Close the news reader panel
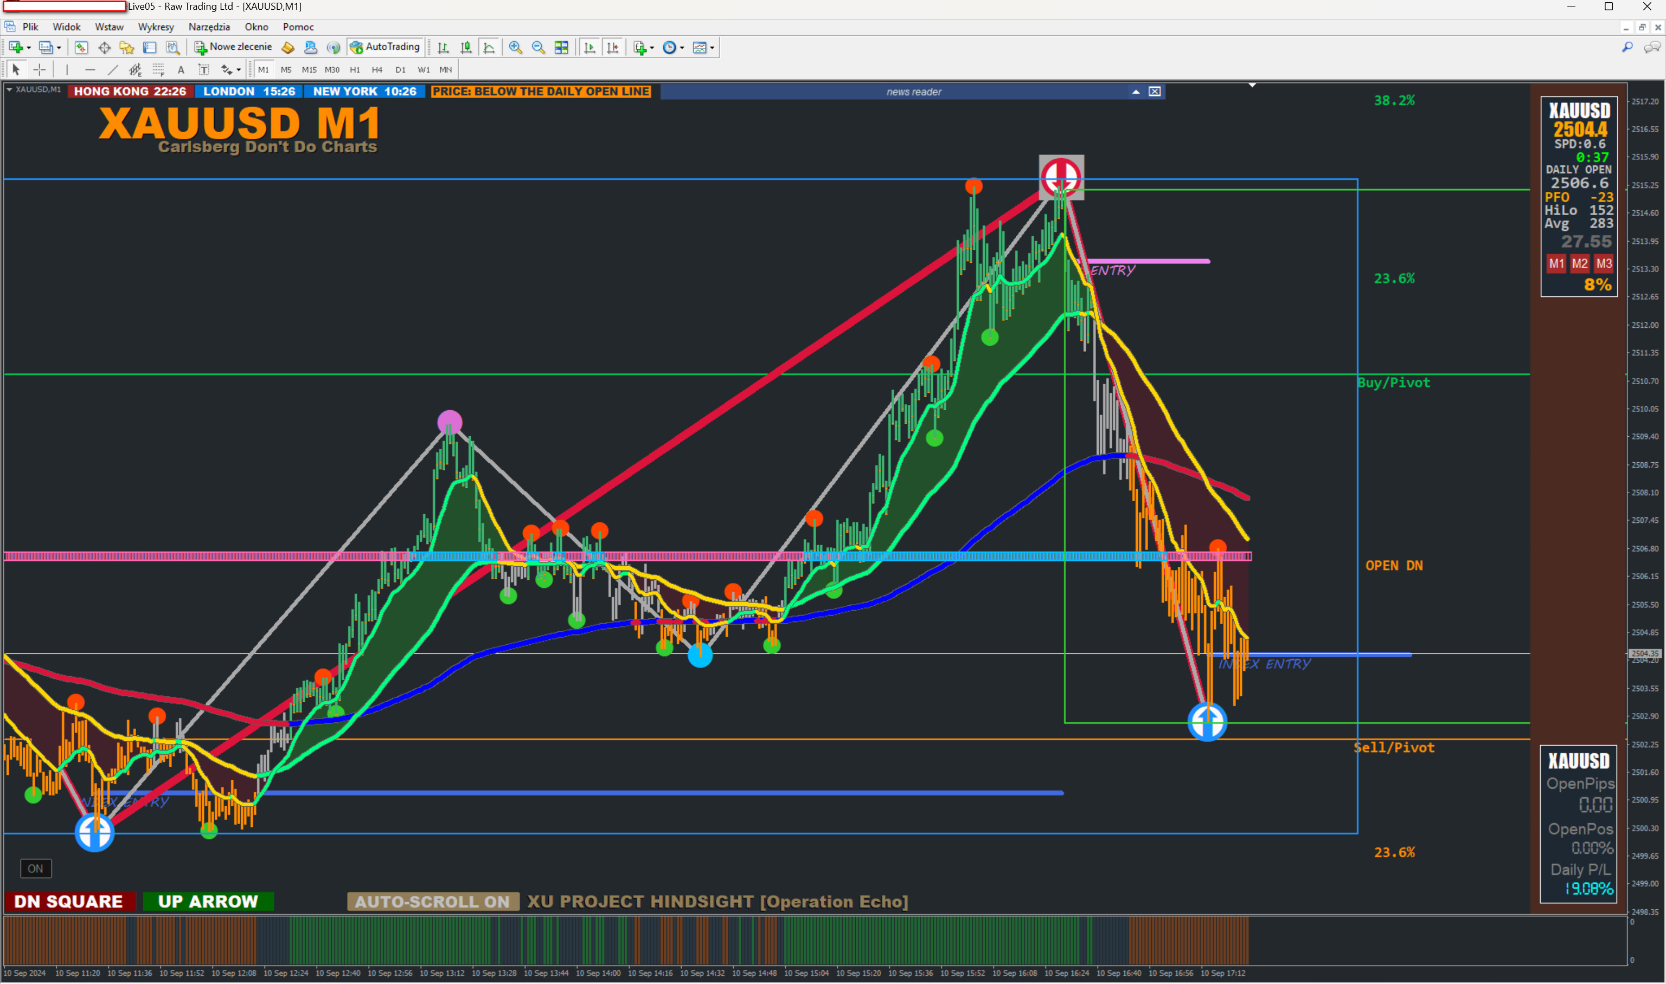The image size is (1666, 984). [1155, 92]
